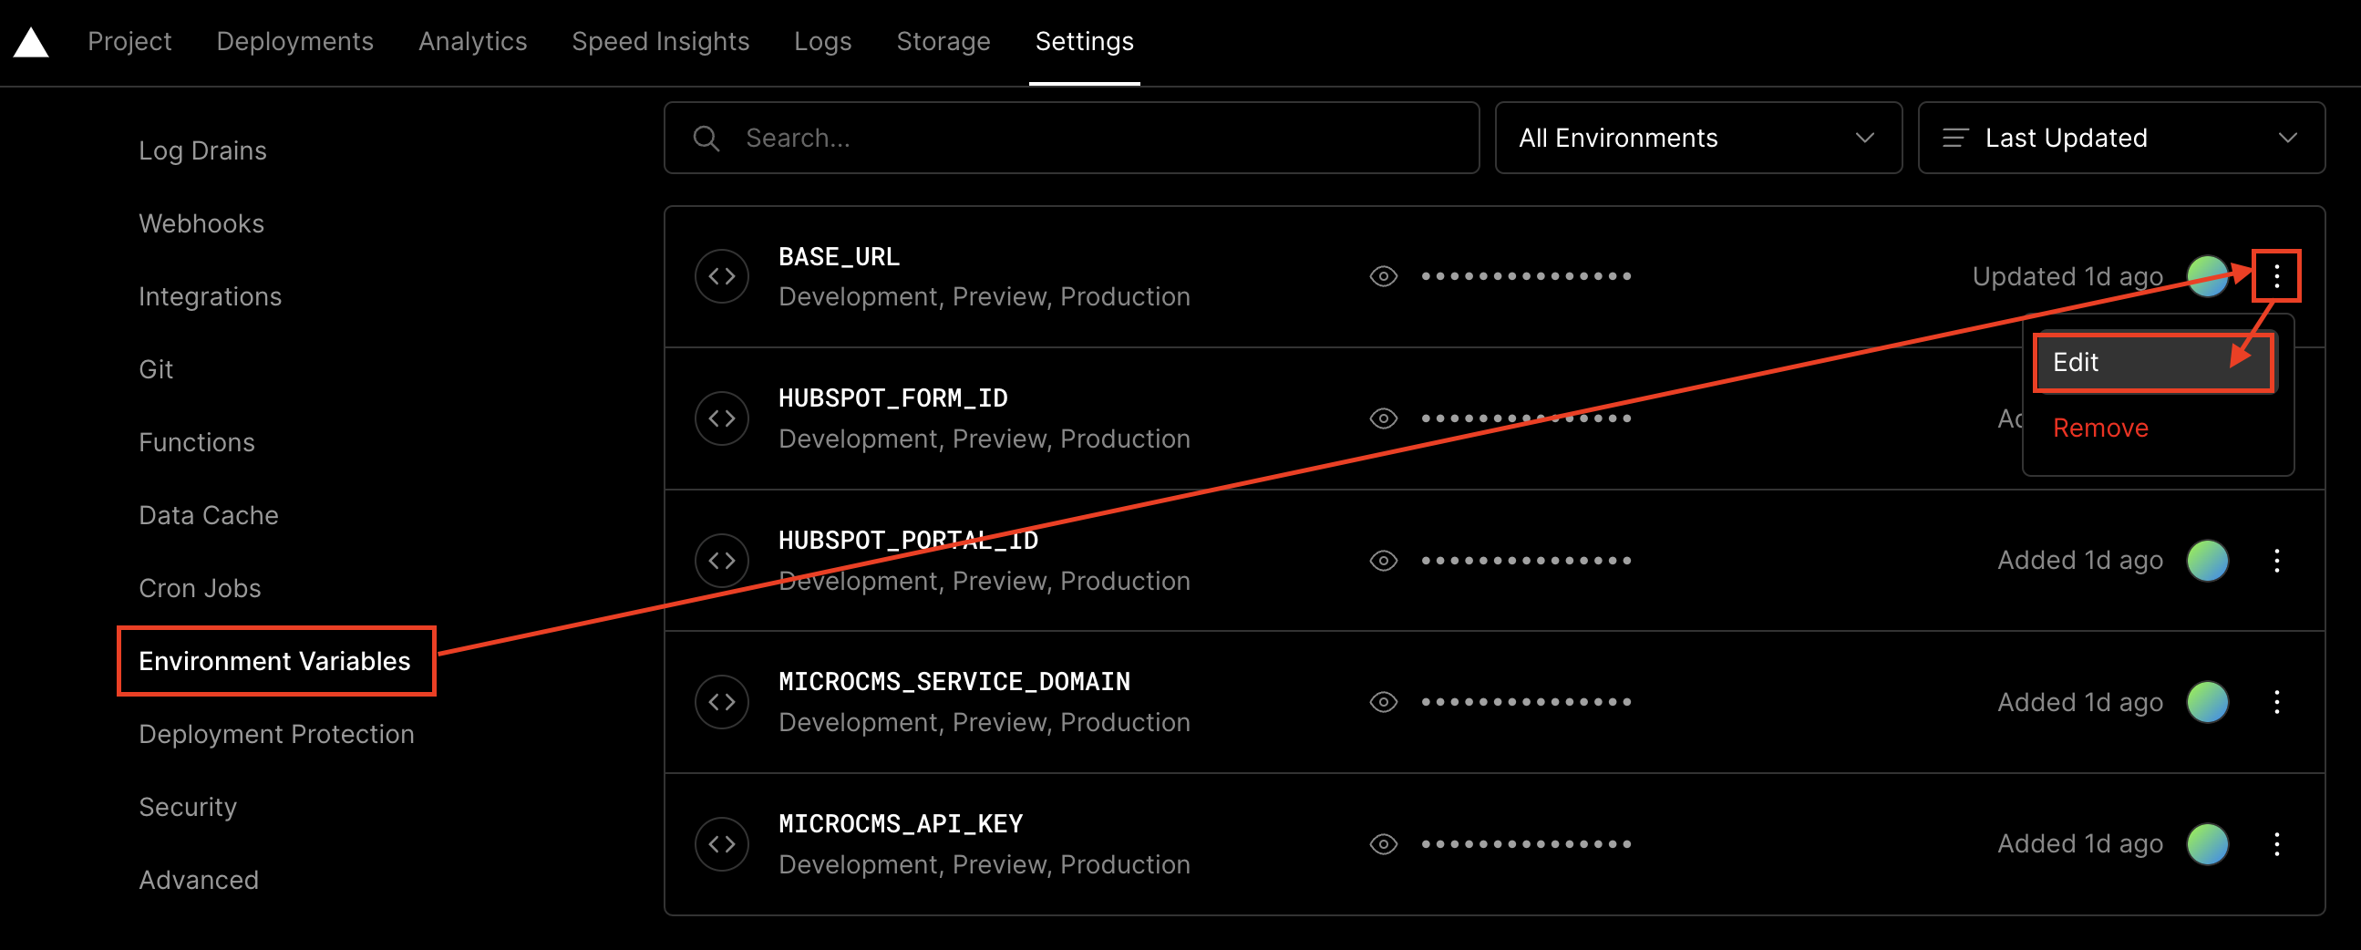Toggle visibility of MICROCMS_API_KEY value
This screenshot has height=950, width=2361.
(x=1383, y=843)
